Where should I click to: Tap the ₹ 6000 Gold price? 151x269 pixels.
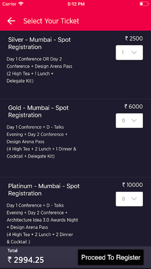133,107
